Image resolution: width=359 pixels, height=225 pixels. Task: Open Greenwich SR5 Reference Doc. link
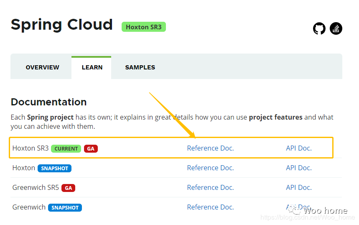click(210, 187)
